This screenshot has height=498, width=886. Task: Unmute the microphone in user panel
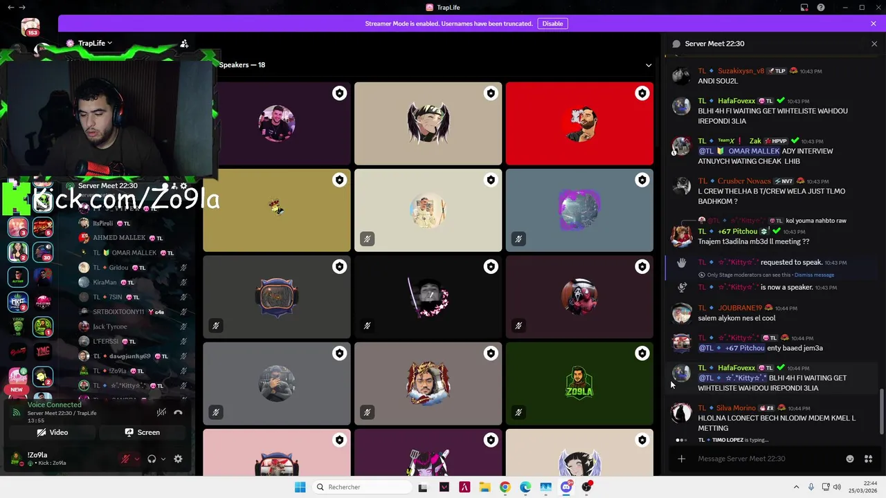coord(125,459)
